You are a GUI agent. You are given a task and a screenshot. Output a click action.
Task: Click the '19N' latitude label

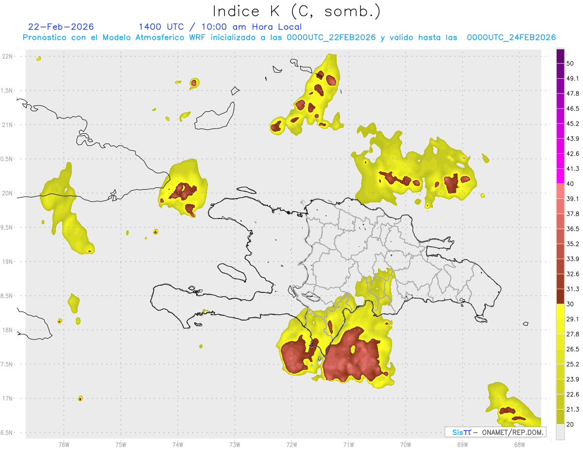[8, 262]
